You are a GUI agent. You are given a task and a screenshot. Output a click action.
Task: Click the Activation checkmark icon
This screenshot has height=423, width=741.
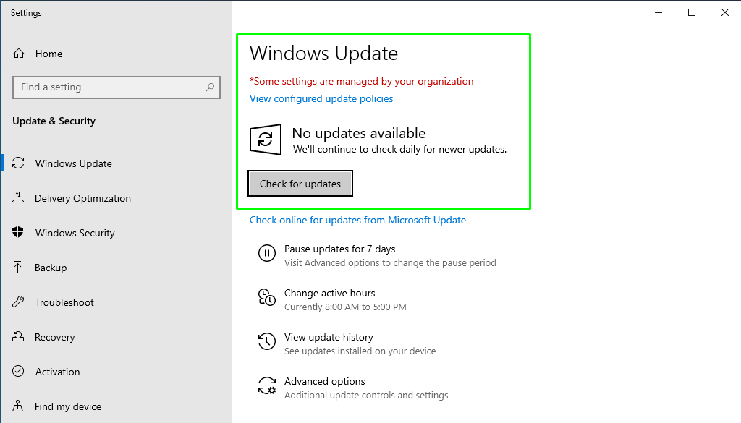point(19,372)
